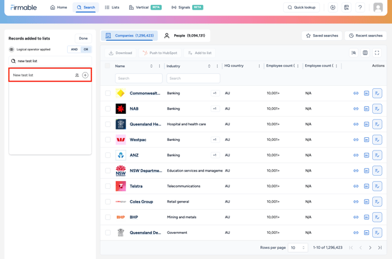Click the Westpac company logo
The width and height of the screenshot is (392, 259).
pyautogui.click(x=121, y=140)
